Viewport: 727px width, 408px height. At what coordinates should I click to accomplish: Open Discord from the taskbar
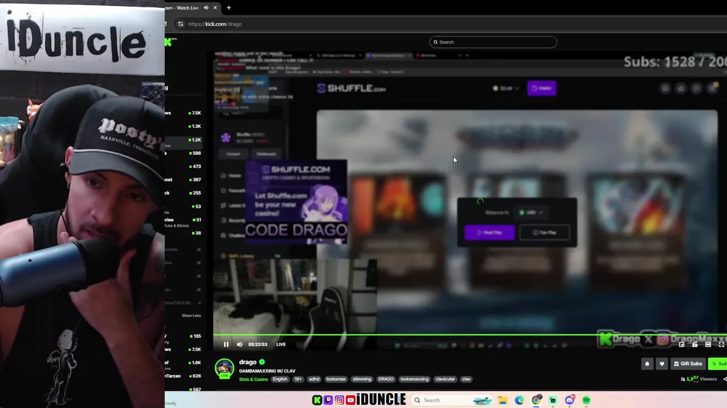(570, 401)
